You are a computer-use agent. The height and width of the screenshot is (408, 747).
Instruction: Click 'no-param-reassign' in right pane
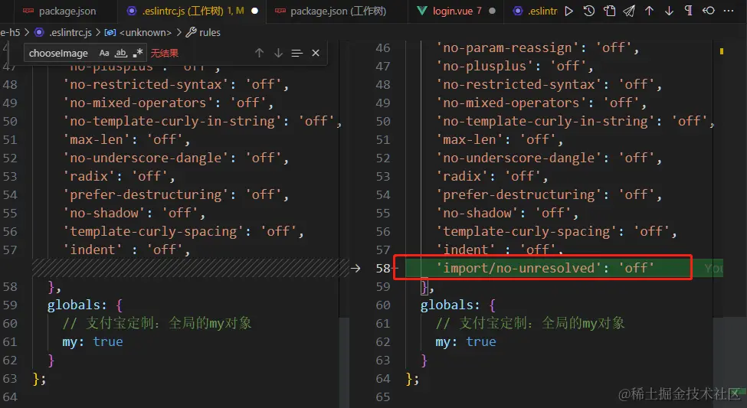point(507,47)
